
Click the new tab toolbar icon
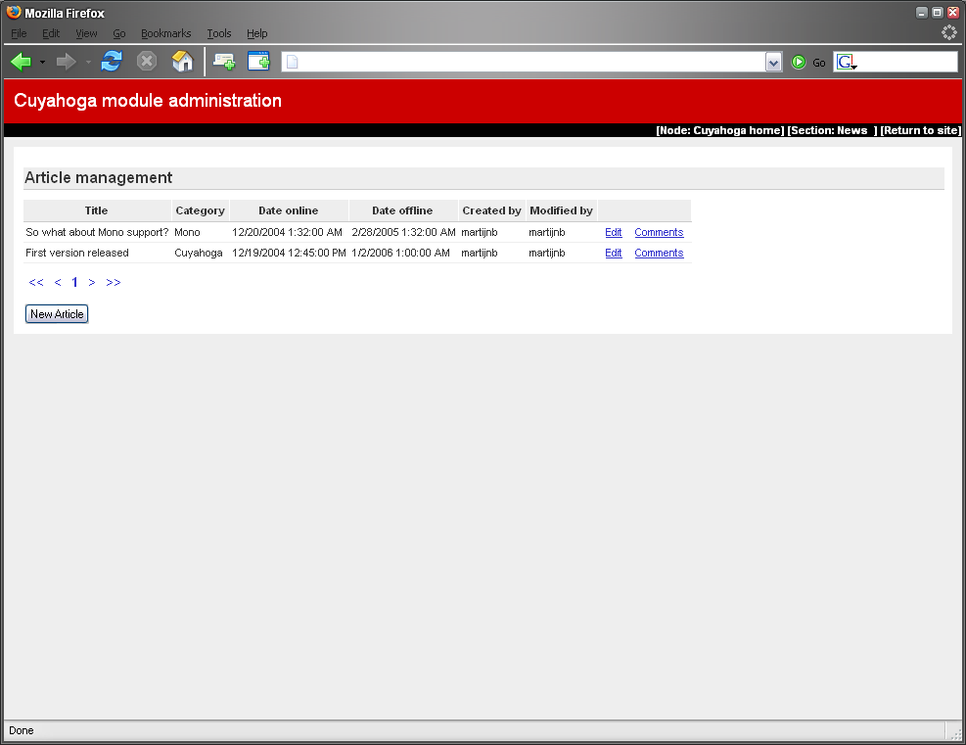tap(224, 61)
